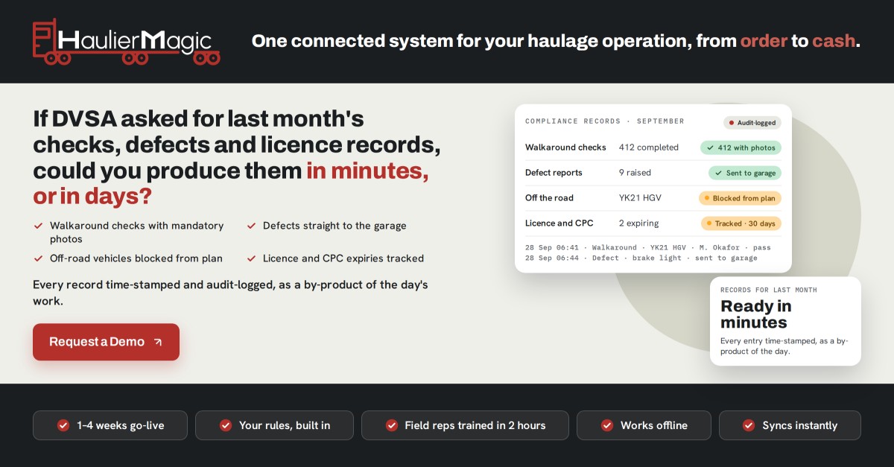Click the 'Every record time-stamped and audit-logged' sentence
Screen dimensions: 894x467
[x=230, y=293]
